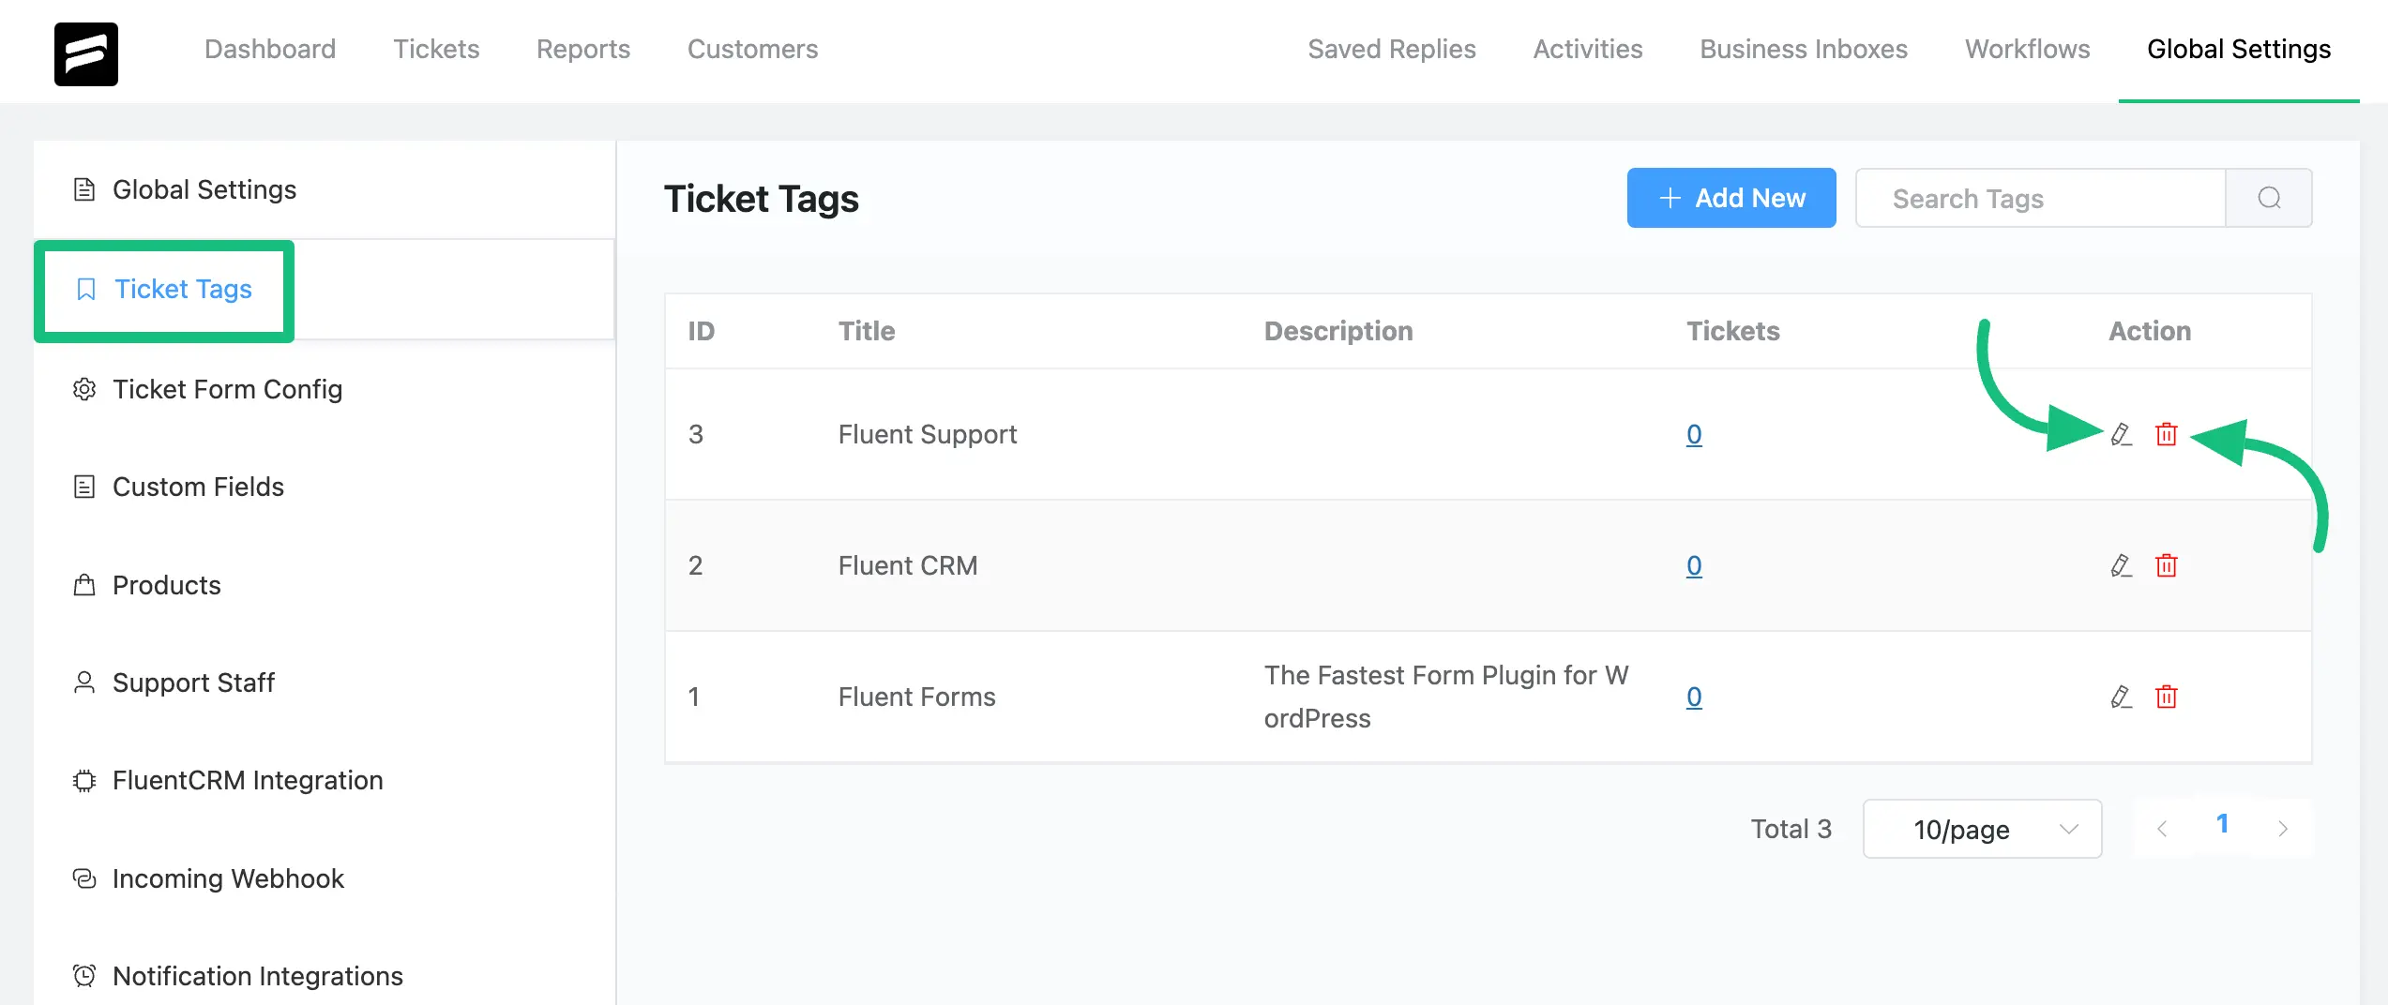The width and height of the screenshot is (2388, 1005).
Task: Open ticket count link for Fluent CRM
Action: pyautogui.click(x=1694, y=565)
